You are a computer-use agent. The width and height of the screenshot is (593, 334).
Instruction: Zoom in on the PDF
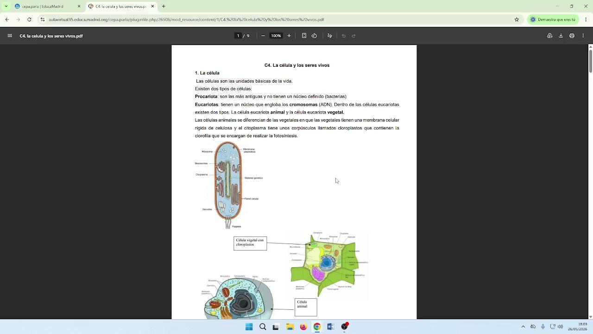pos(289,36)
